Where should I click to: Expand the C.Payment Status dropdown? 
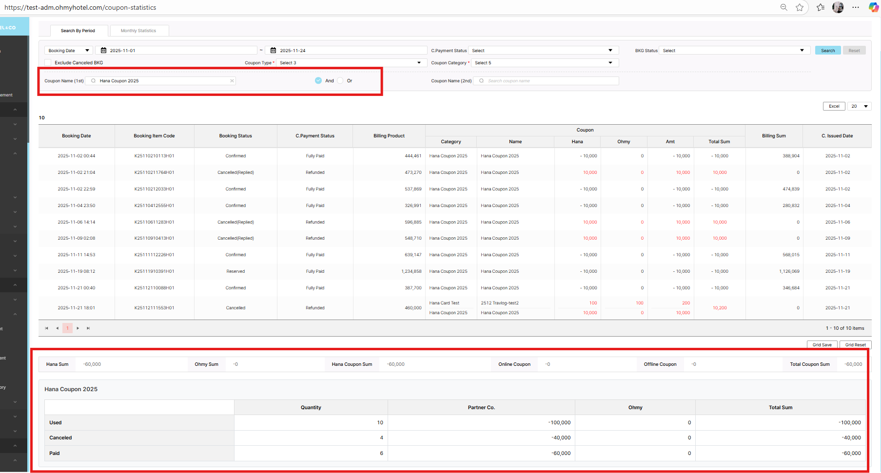point(543,51)
